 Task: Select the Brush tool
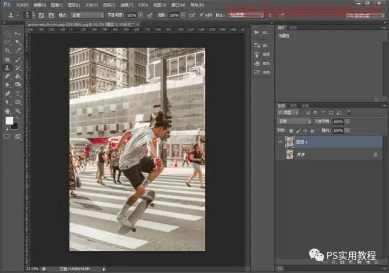18,59
